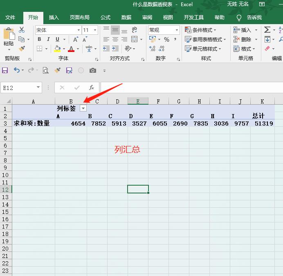The image size is (283, 276).
Task: Toggle middle vertical alignment
Action: pos(115,30)
